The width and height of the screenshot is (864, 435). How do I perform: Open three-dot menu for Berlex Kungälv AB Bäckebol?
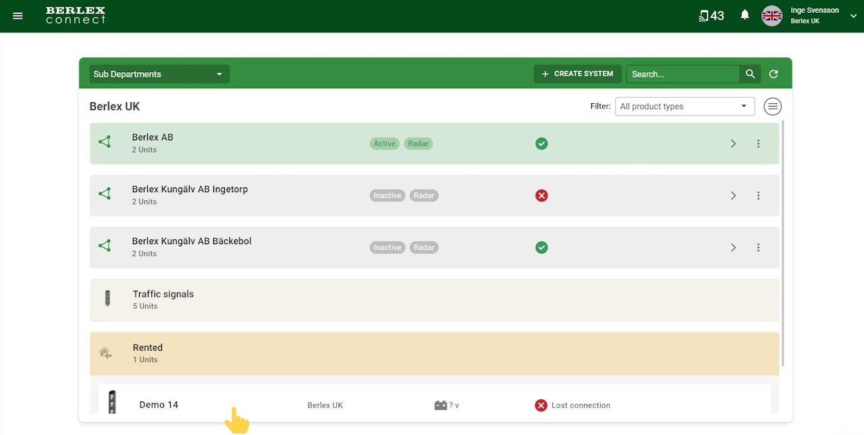click(x=758, y=248)
